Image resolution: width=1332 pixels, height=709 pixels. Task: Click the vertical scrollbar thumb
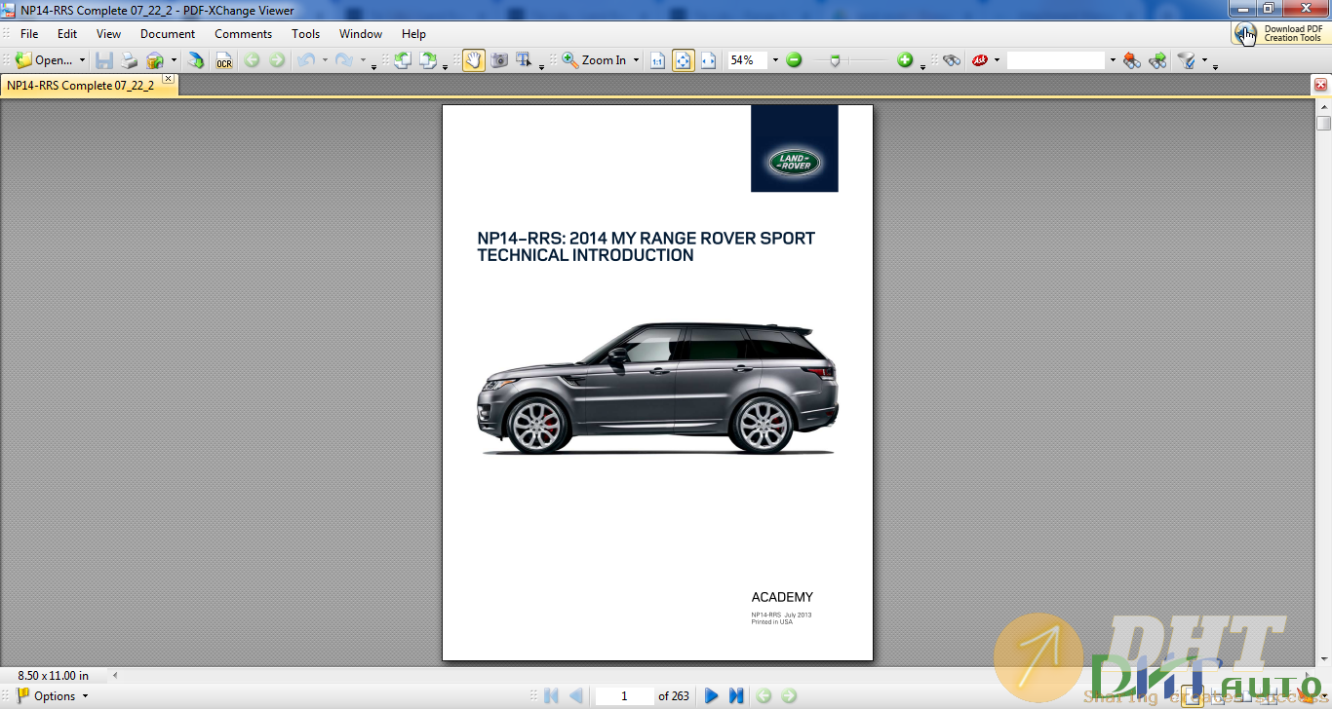(x=1323, y=123)
